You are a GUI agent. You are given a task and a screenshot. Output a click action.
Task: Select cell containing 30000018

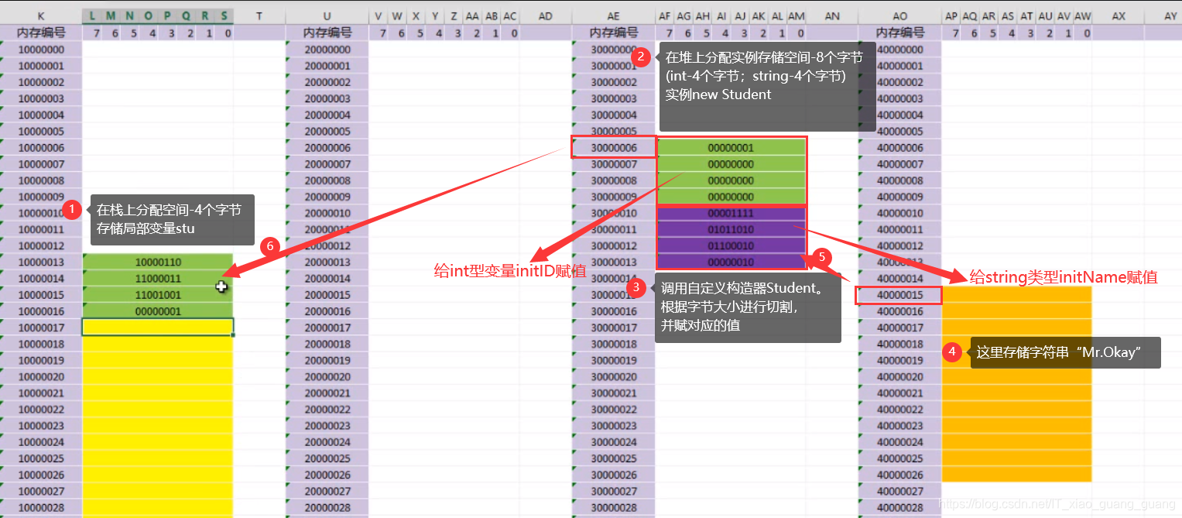[x=613, y=344]
